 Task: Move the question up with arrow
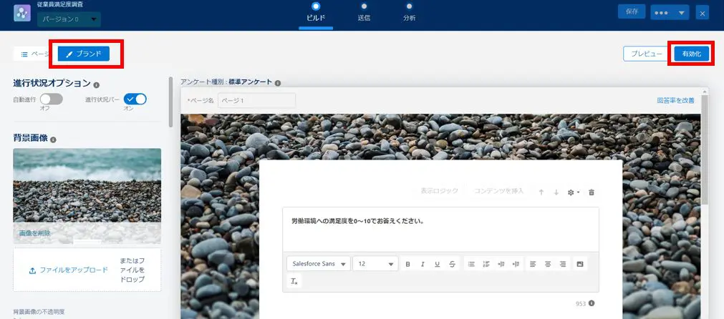[x=541, y=192]
